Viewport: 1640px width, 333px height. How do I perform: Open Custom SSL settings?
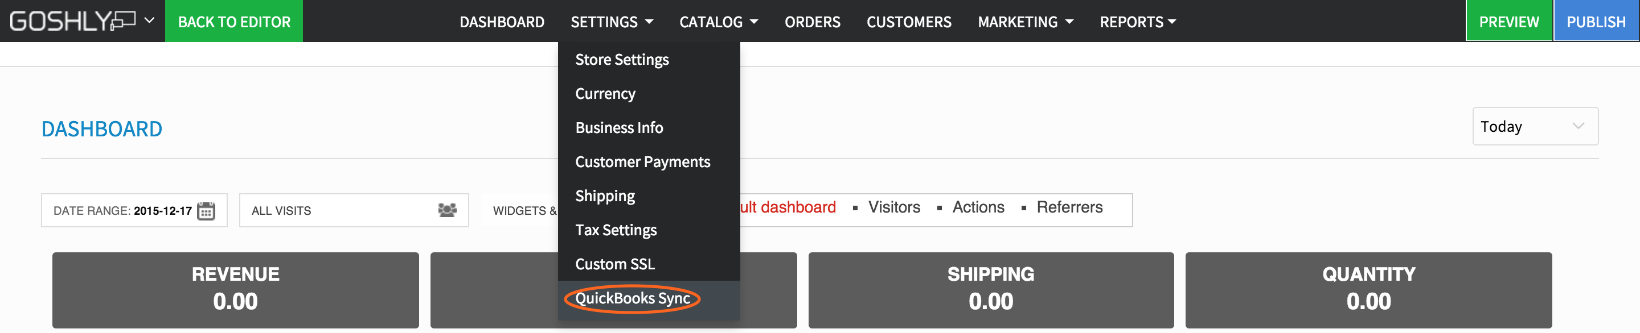tap(614, 264)
